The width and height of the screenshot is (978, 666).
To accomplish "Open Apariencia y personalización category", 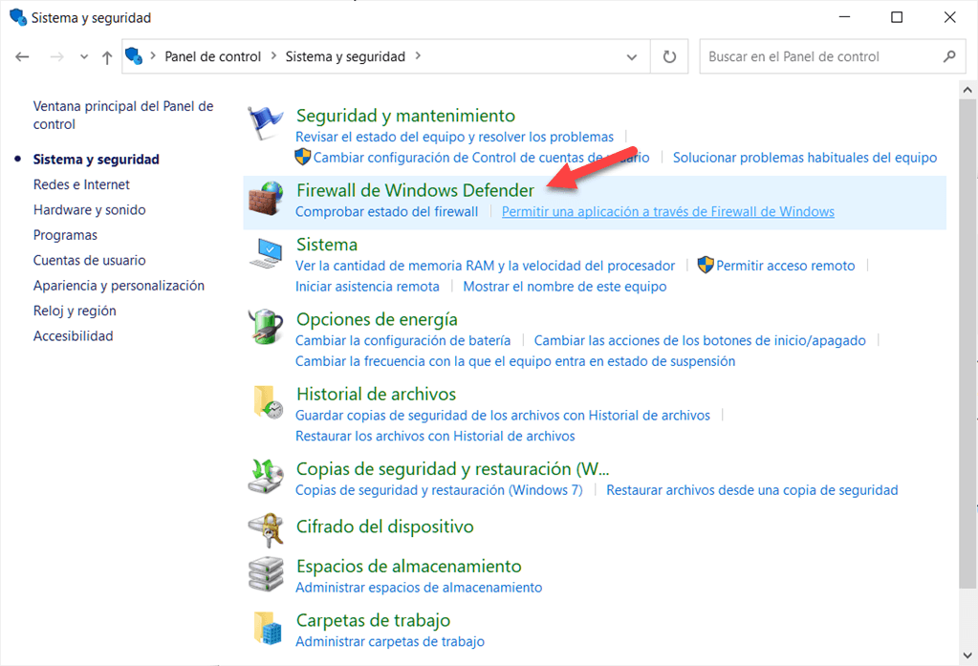I will point(119,286).
